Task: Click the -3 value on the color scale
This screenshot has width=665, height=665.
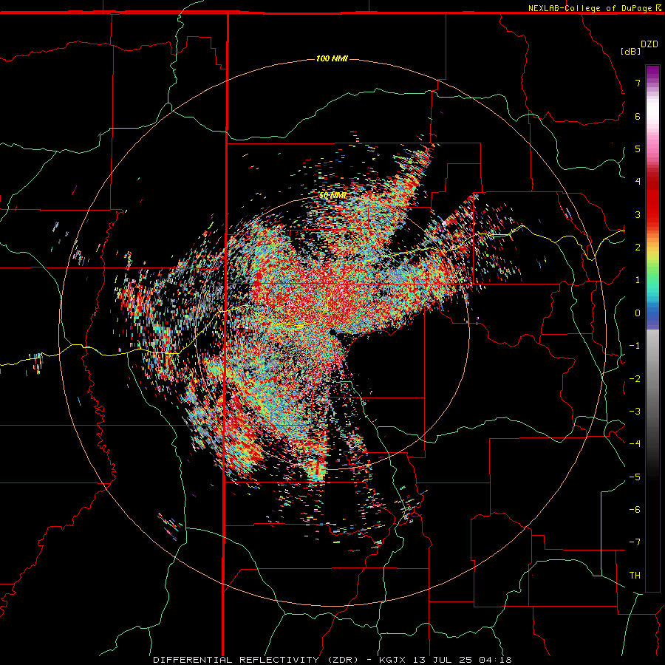Action: click(635, 412)
